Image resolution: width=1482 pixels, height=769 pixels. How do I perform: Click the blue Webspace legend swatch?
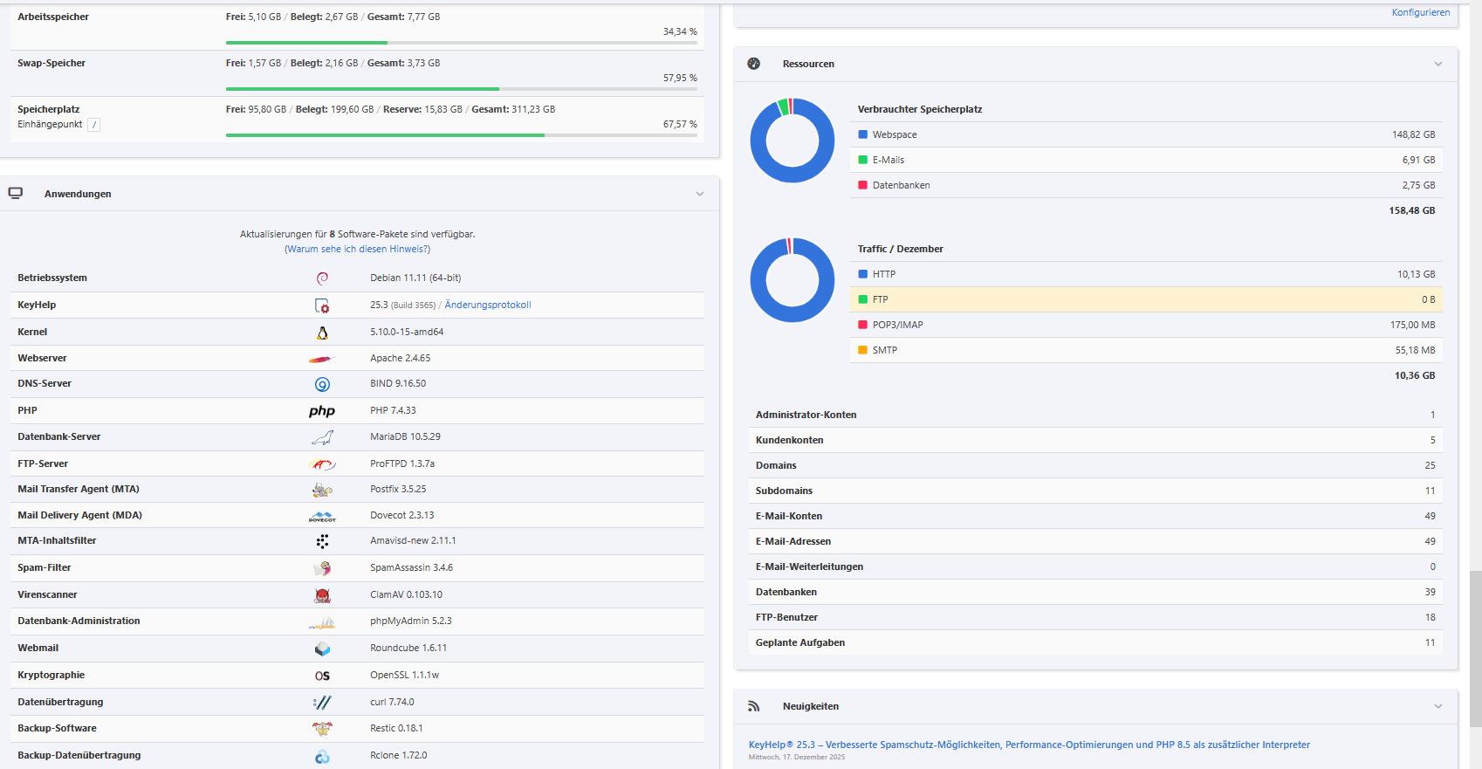pyautogui.click(x=862, y=134)
